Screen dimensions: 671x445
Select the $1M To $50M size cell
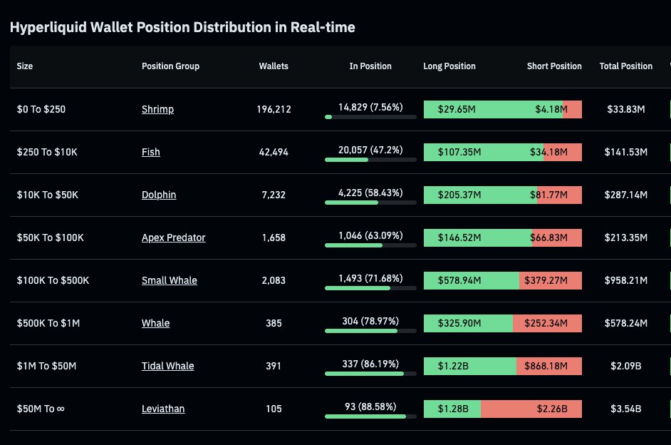click(46, 366)
